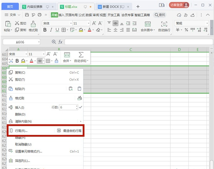Screen dimensions: 214x169
Task: Toggle middle vertical alignment in ribbon
Action: (x=115, y=23)
